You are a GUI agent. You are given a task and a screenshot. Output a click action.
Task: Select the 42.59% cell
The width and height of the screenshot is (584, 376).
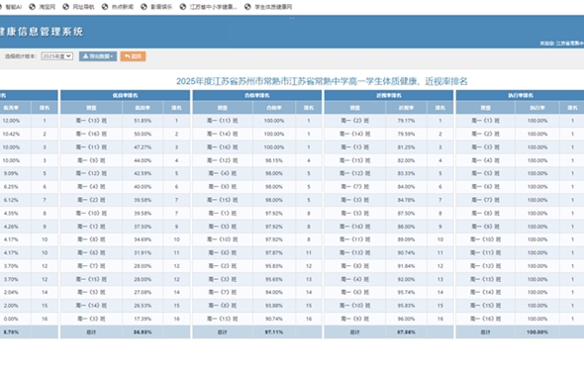[143, 173]
